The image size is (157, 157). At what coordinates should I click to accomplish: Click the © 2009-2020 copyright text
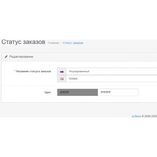click(x=149, y=116)
